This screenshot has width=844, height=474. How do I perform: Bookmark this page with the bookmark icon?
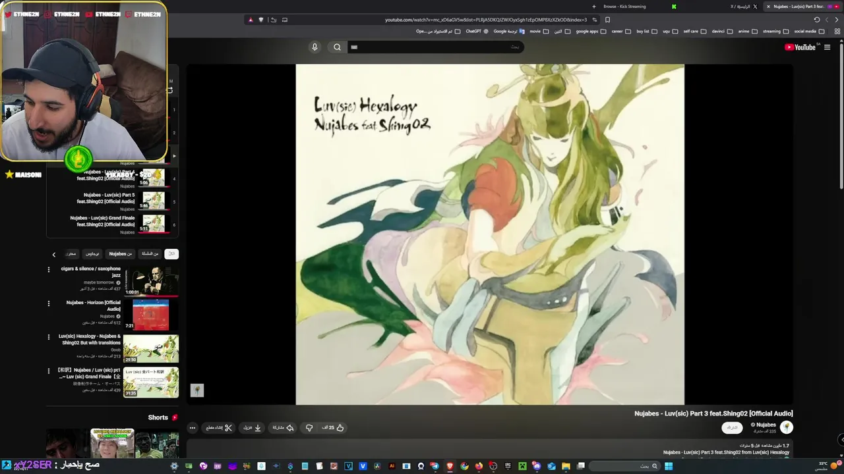pos(607,20)
